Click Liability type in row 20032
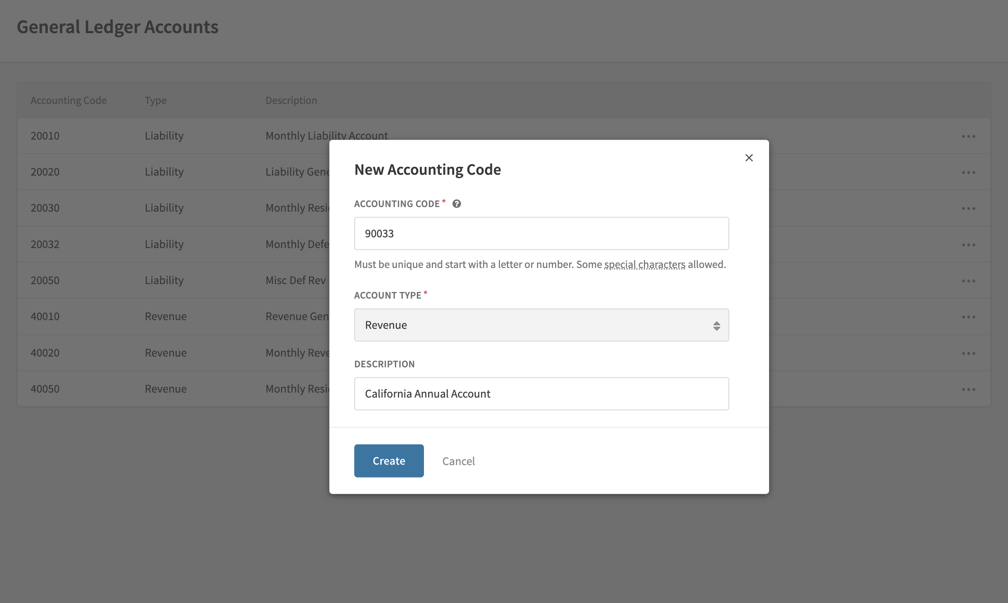The image size is (1008, 603). pos(164,244)
